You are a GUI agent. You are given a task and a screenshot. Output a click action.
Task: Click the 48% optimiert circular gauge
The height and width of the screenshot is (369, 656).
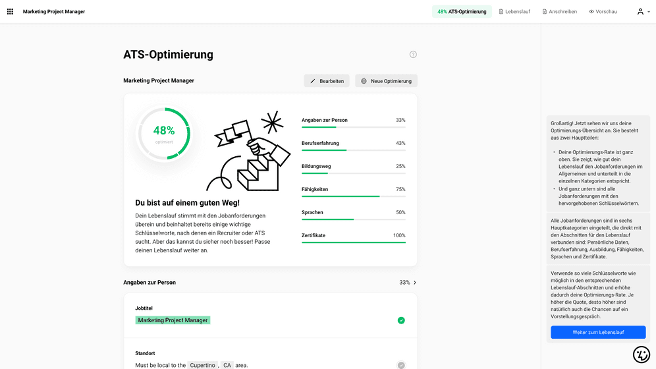point(164,134)
